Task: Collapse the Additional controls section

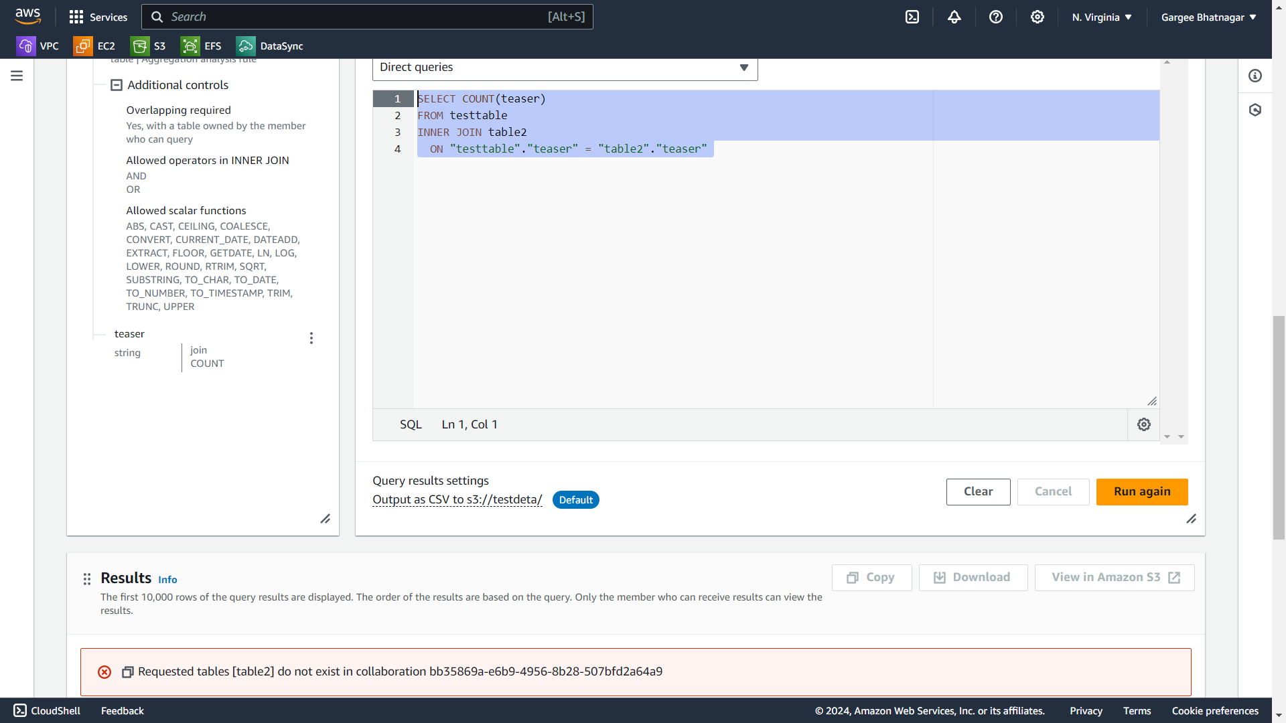Action: [117, 85]
